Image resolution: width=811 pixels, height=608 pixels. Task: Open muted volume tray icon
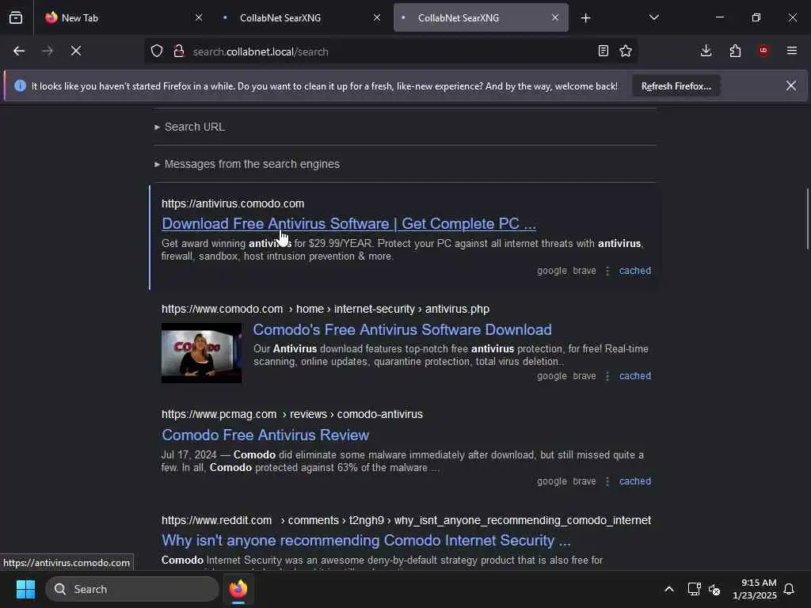[x=714, y=589]
